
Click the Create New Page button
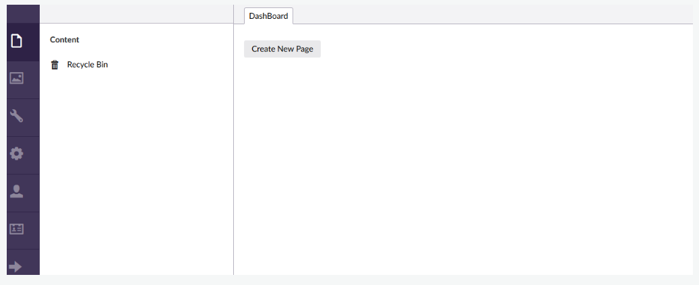(282, 49)
